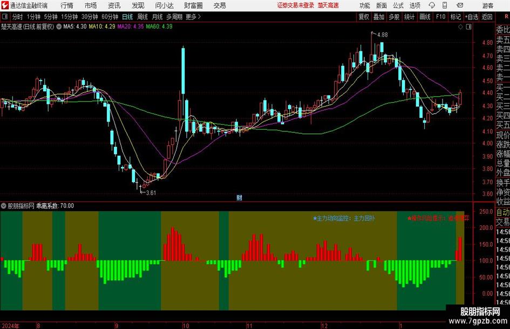Toggle the left panel icon beside 分时
Screen dimensions: 510x329
click(4, 17)
